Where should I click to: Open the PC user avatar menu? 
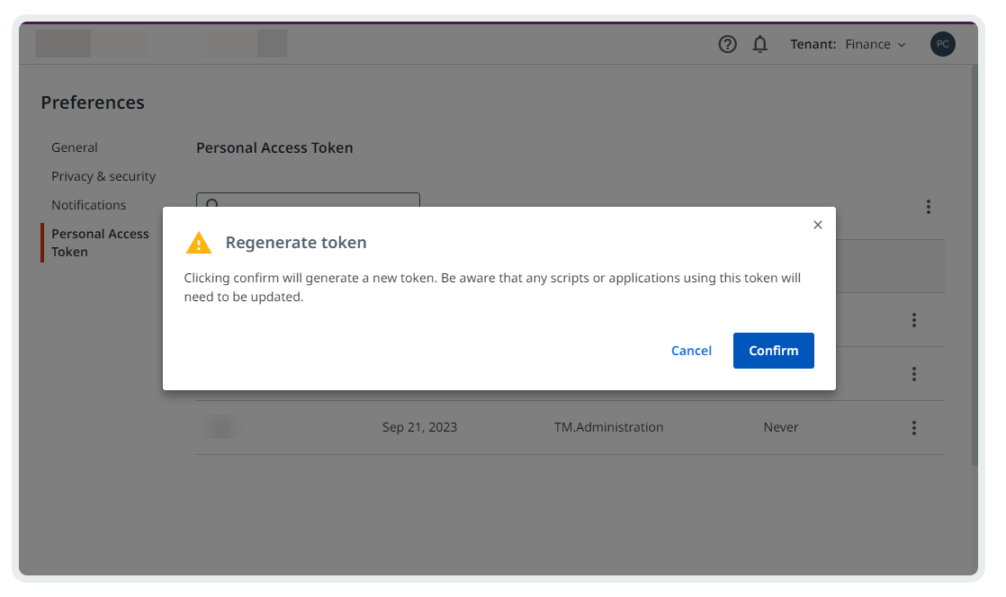tap(942, 44)
